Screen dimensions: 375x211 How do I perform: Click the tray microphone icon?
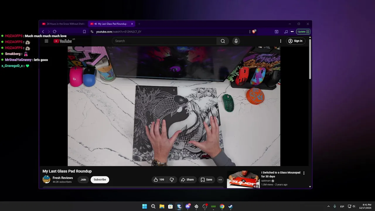pyautogui.click(x=335, y=206)
